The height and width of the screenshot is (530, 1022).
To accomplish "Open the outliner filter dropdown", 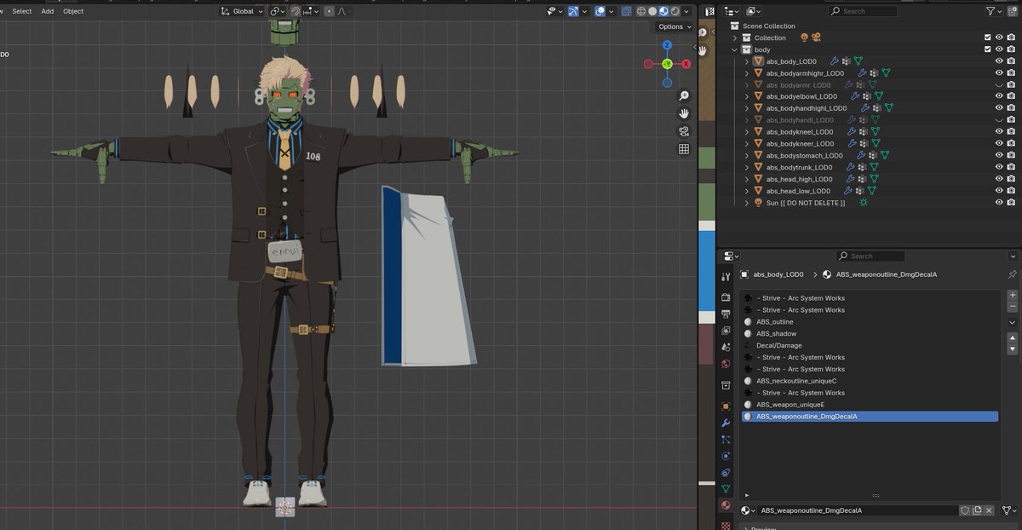I will [993, 11].
